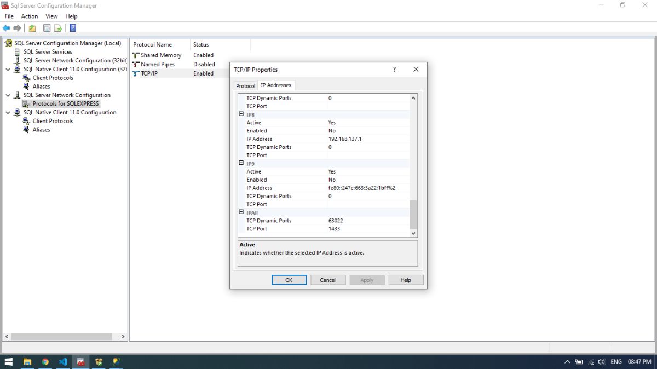The image size is (657, 369).
Task: Click the ENG language indicator in taskbar
Action: pos(616,362)
